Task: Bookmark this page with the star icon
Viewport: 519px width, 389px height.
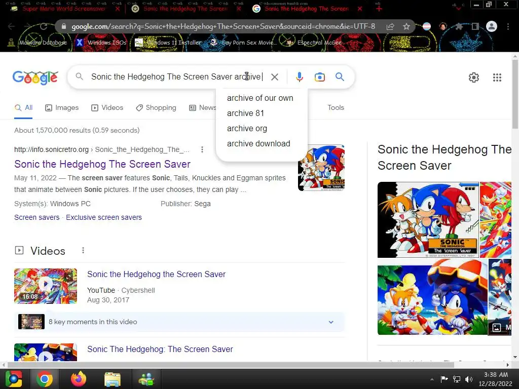Action: tap(406, 26)
